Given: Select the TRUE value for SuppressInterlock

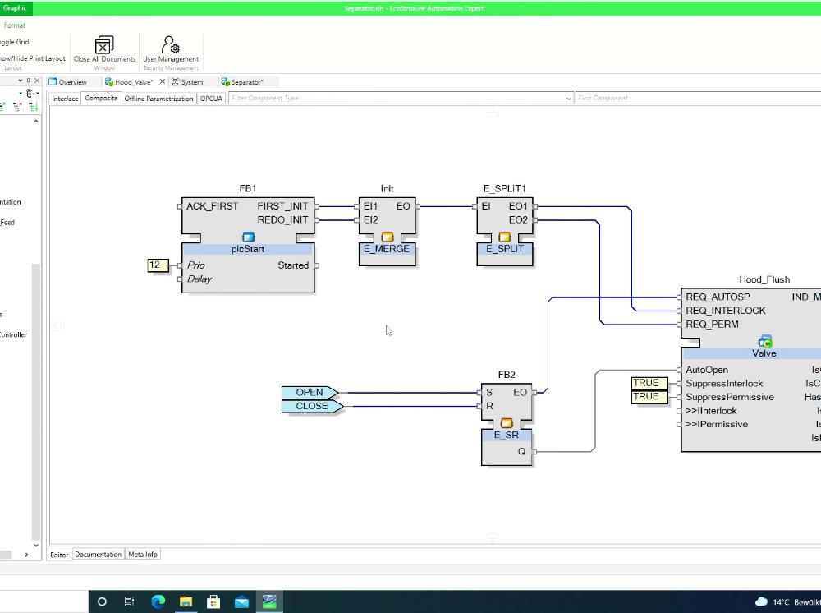Looking at the screenshot, I should (649, 383).
